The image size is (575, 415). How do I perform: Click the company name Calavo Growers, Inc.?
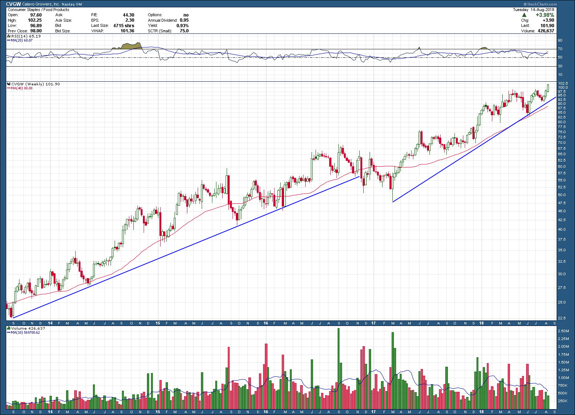[x=41, y=4]
